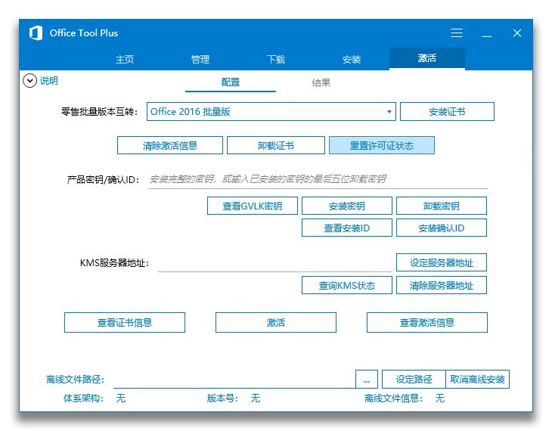Click the 零售批量版本互转 label
The image size is (552, 431).
tap(99, 112)
